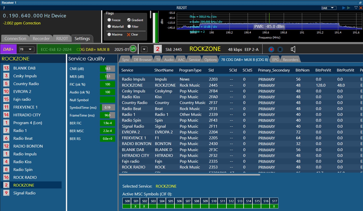Open the DB Browser tab
The image size is (363, 211).
(x=143, y=60)
